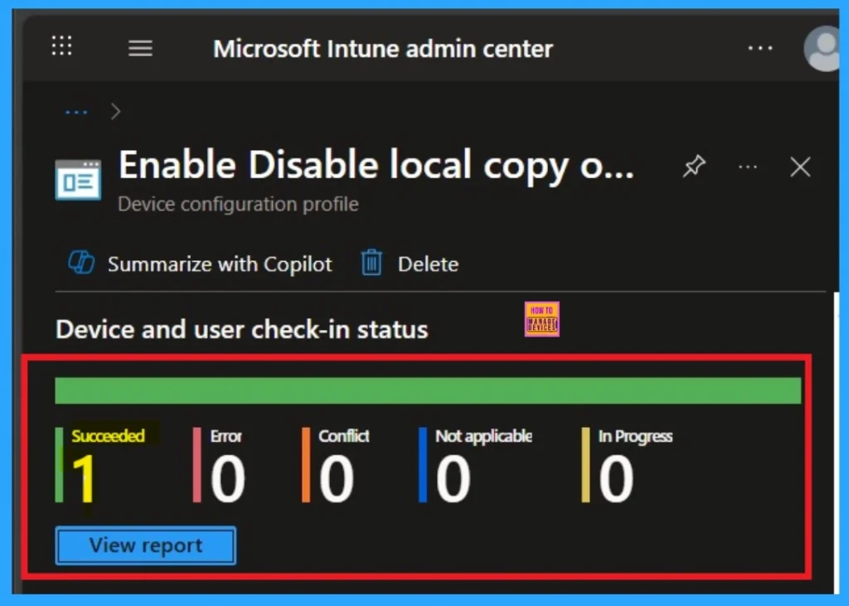849x606 pixels.
Task: Click Device and user check-in status heading
Action: pyautogui.click(x=241, y=329)
